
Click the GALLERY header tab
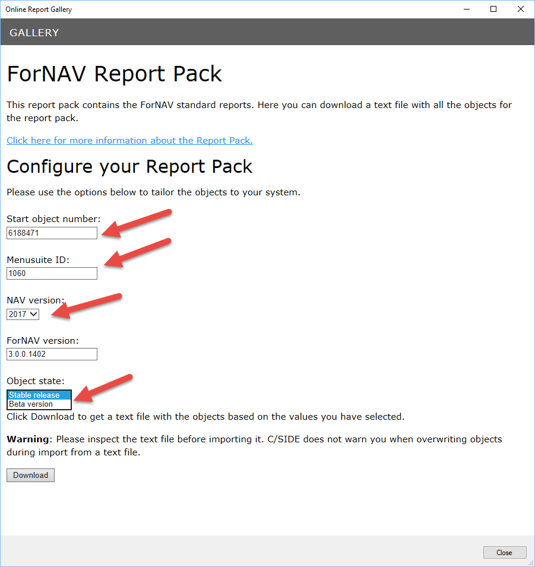(34, 33)
